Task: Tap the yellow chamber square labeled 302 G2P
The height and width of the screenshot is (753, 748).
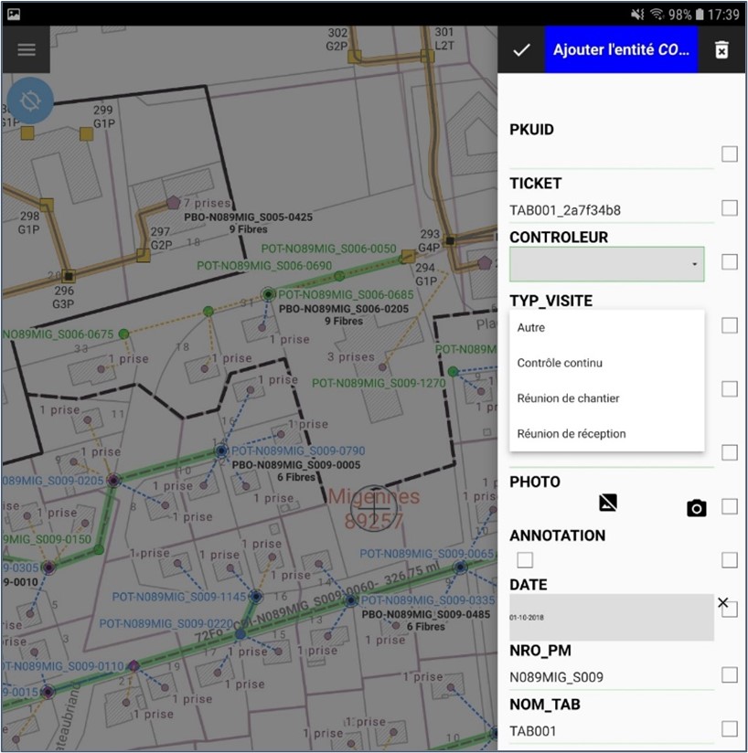Action: (355, 58)
